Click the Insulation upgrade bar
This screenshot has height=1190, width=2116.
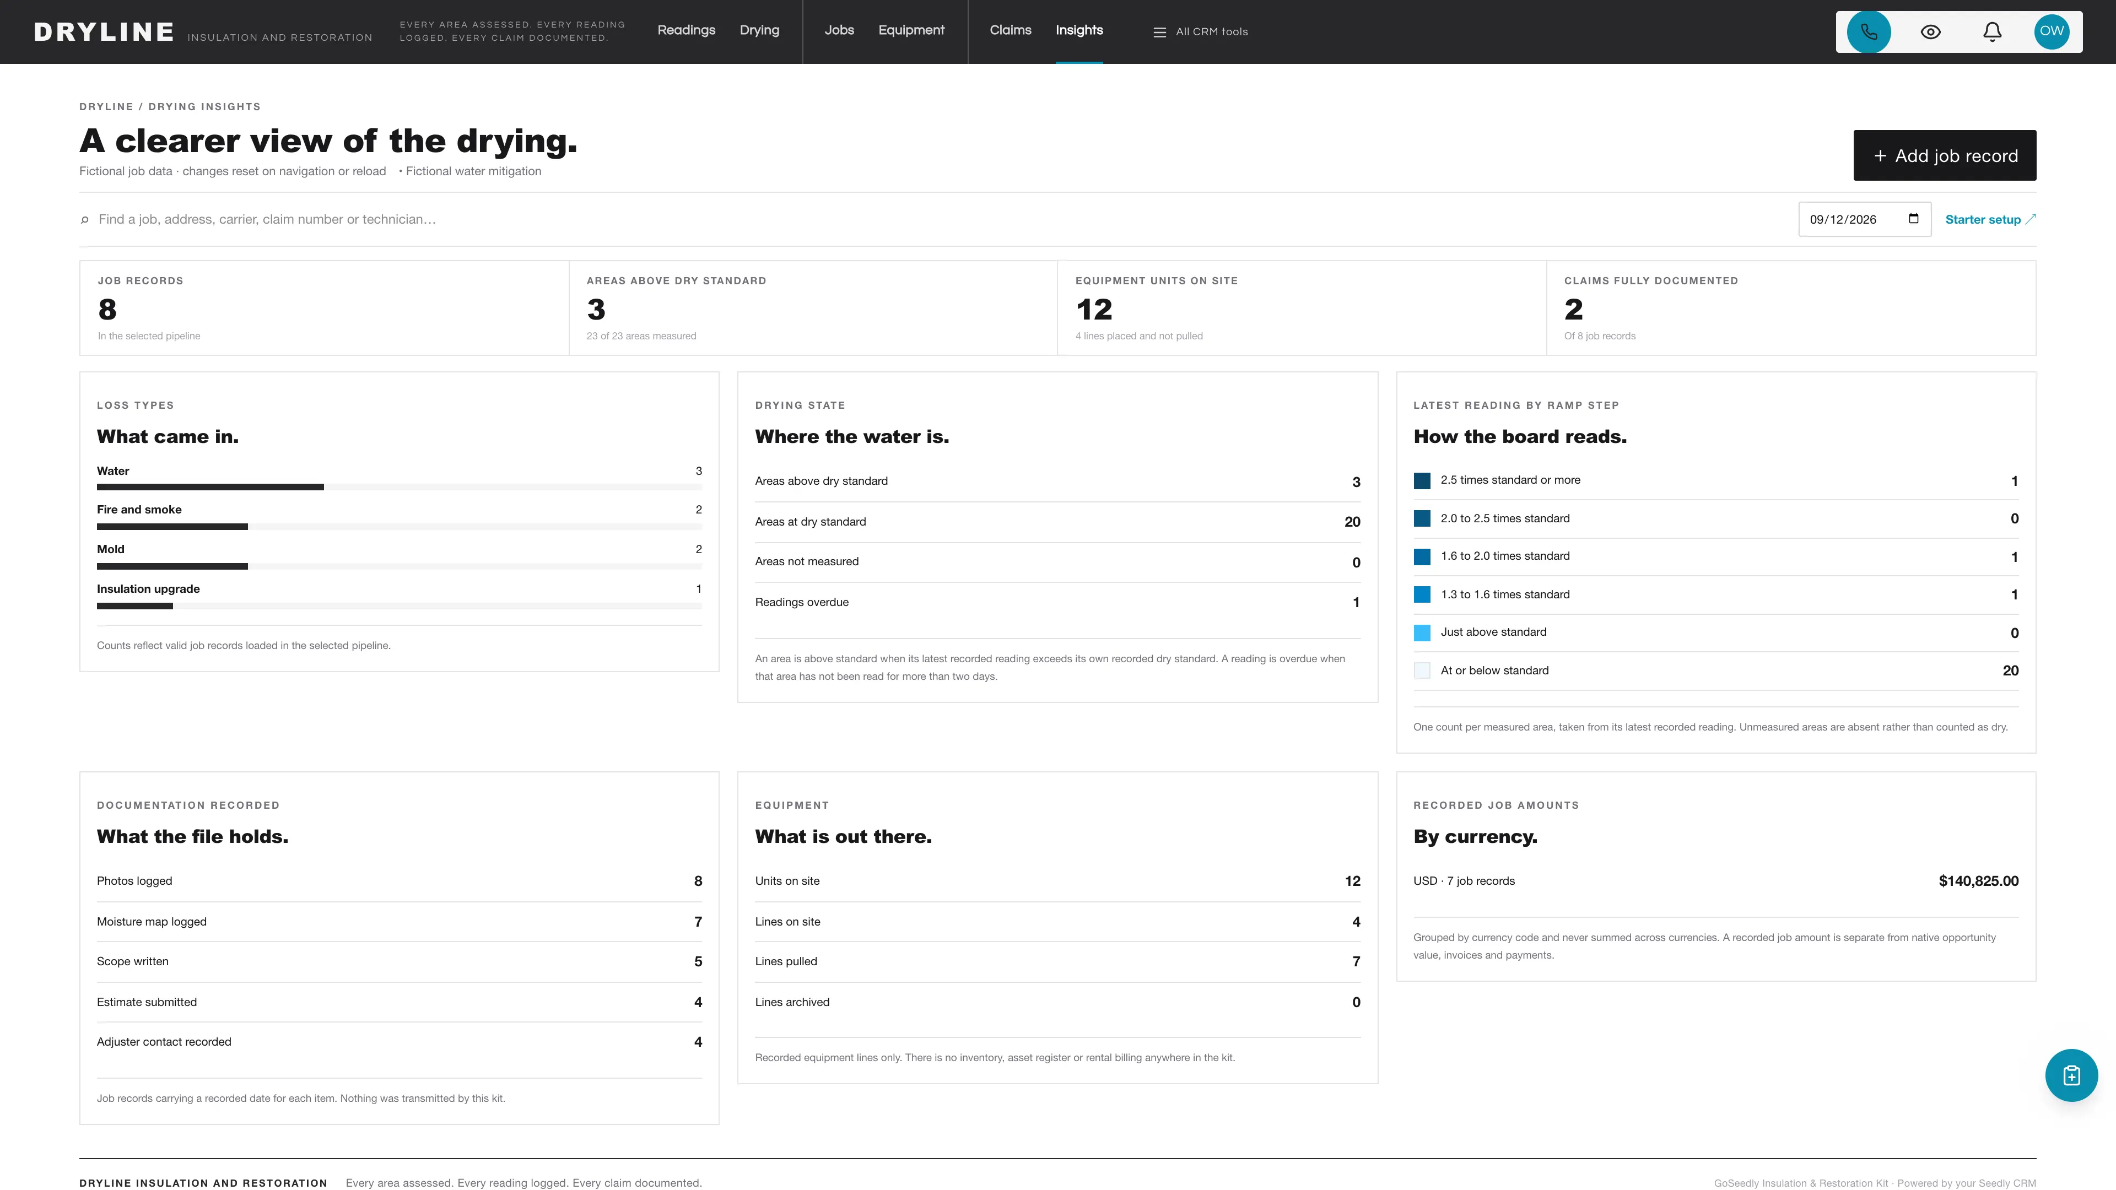point(399,606)
